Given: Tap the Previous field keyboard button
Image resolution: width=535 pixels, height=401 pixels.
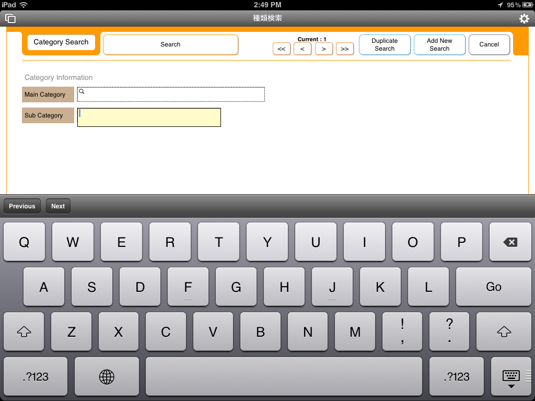Looking at the screenshot, I should [x=22, y=206].
